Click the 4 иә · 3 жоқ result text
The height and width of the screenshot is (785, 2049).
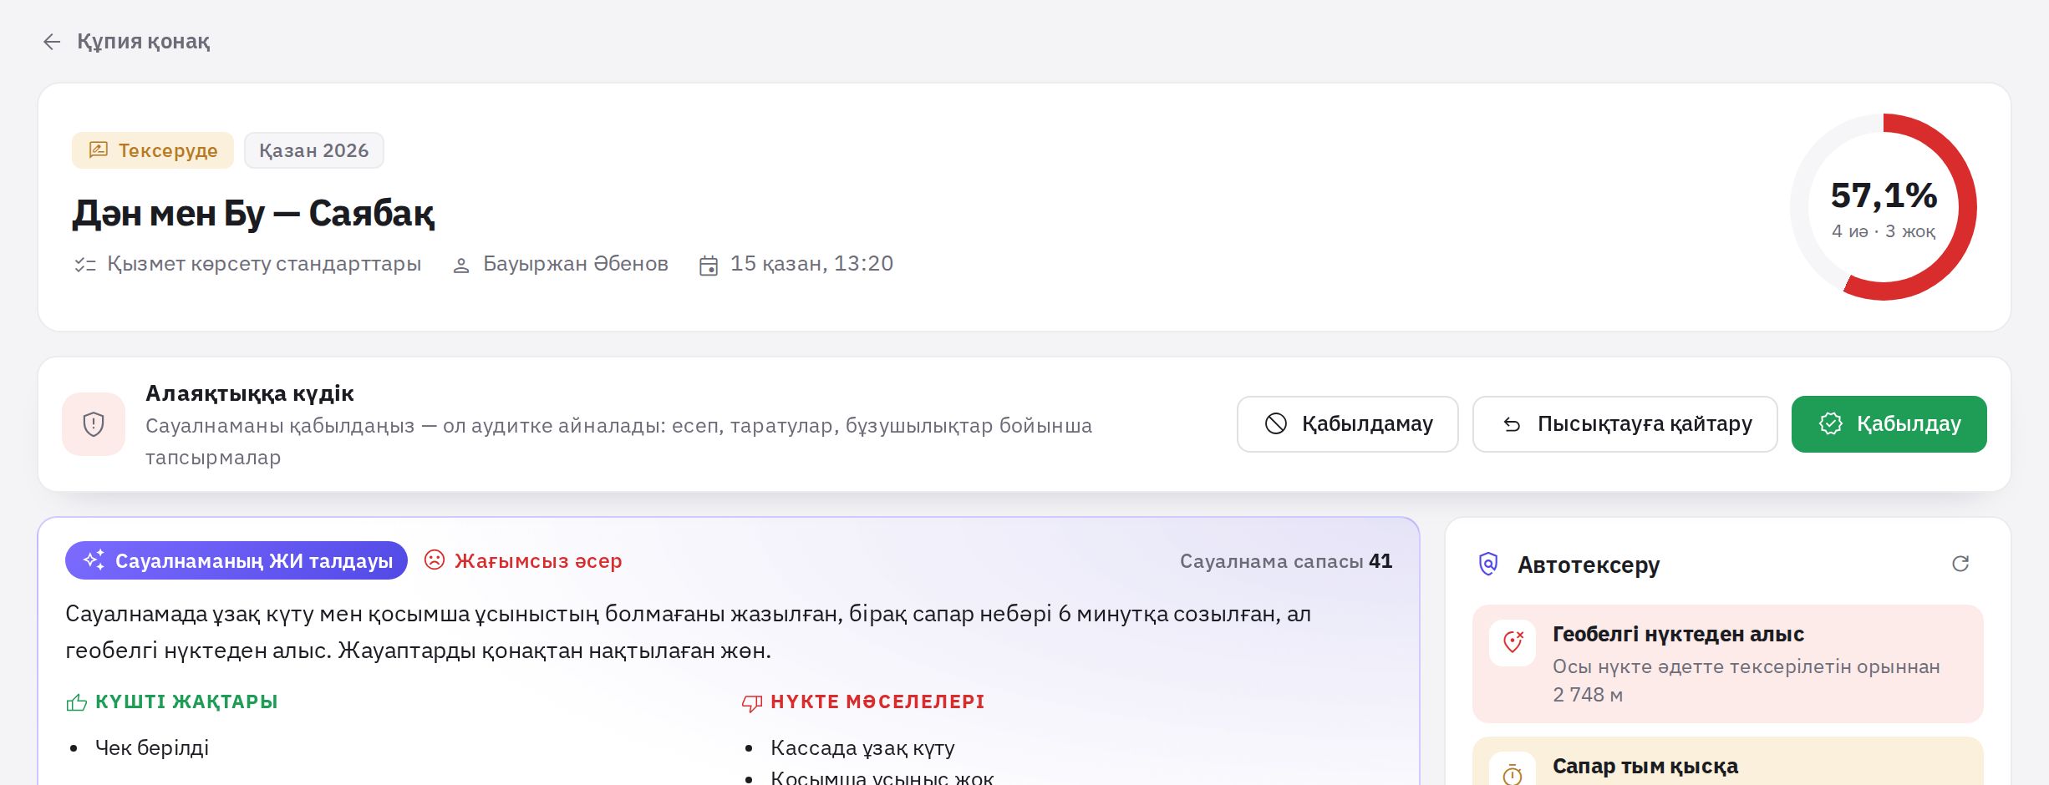tap(1883, 231)
